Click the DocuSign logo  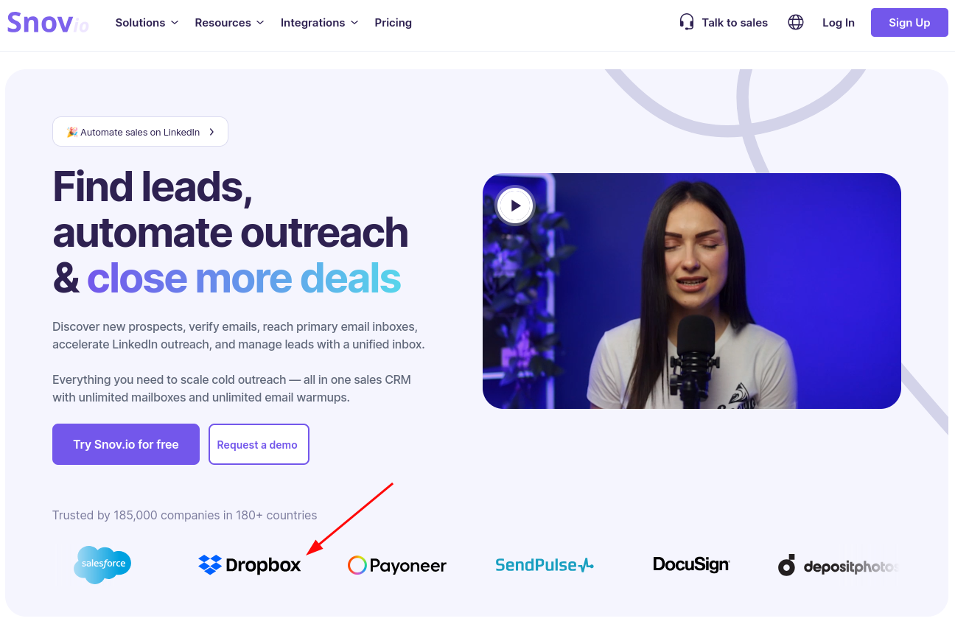[691, 564]
